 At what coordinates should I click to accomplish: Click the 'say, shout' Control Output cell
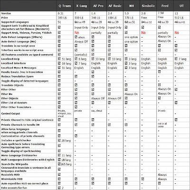(96, 111)
